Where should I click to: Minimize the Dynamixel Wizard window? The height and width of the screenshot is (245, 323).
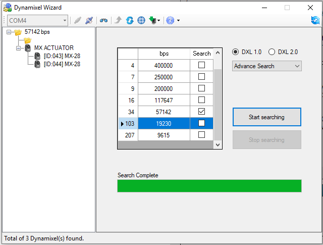tap(264, 8)
